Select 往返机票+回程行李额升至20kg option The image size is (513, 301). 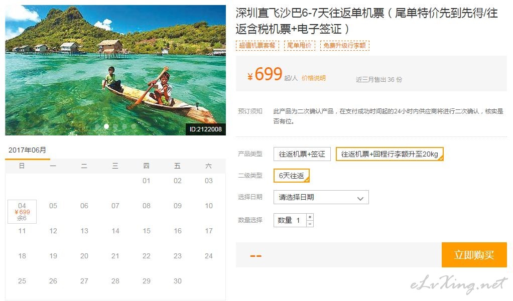pos(390,154)
